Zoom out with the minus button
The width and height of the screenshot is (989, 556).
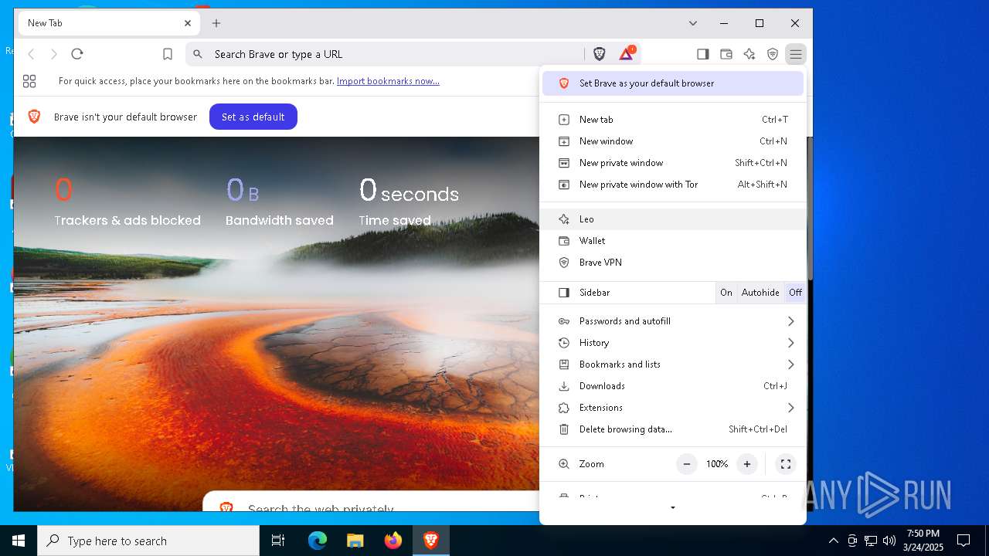[x=687, y=464]
